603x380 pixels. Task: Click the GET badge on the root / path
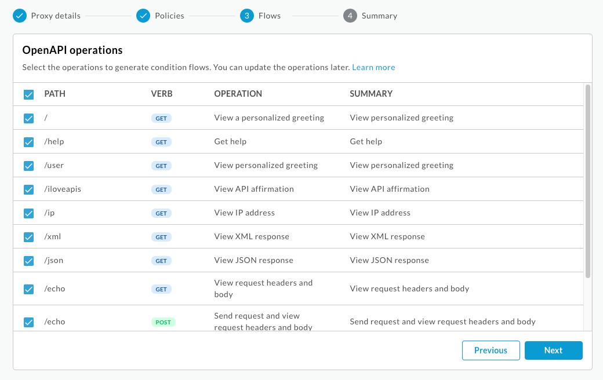[x=161, y=118]
